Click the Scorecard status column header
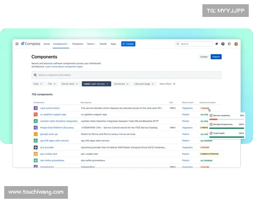 [x=207, y=102]
